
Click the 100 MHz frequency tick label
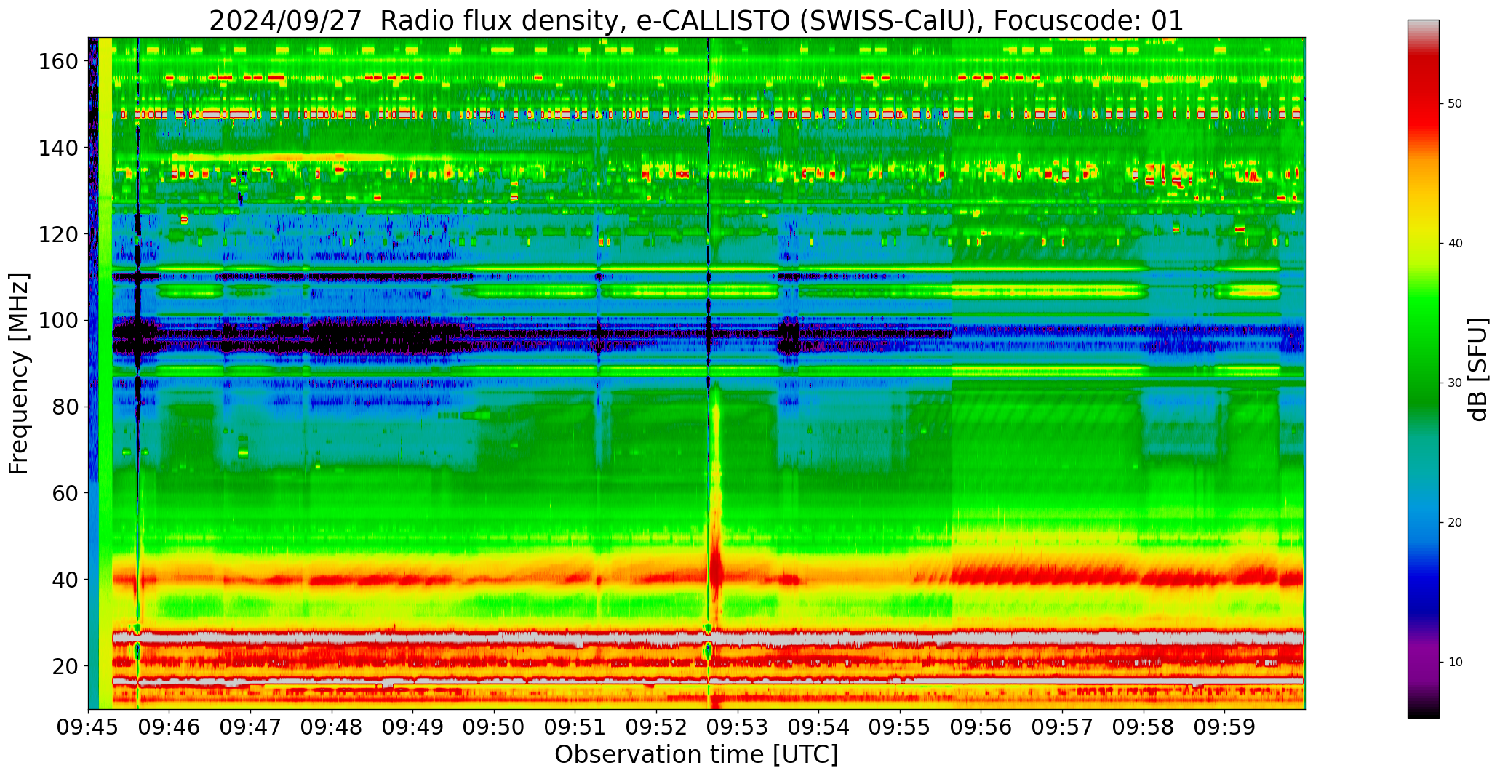[x=59, y=321]
